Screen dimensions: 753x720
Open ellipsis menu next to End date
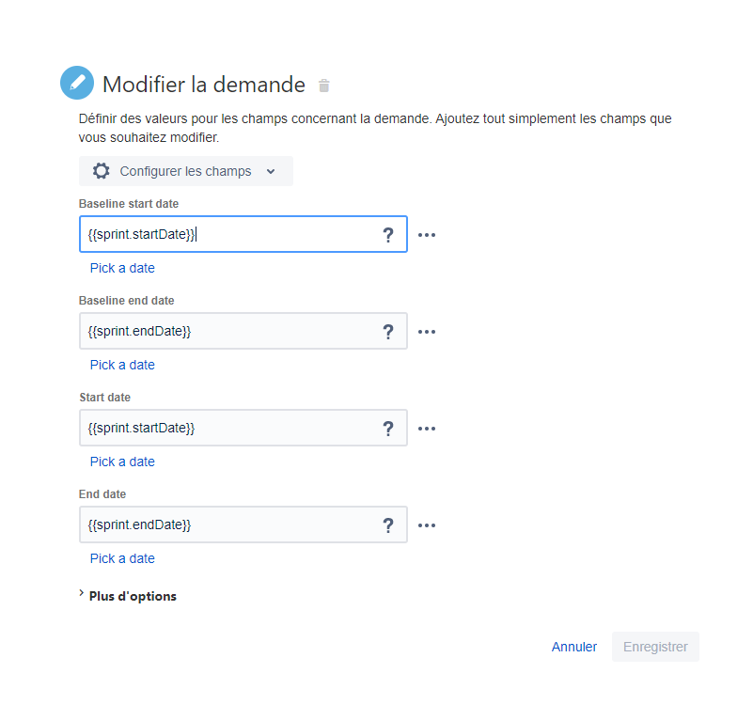[427, 525]
